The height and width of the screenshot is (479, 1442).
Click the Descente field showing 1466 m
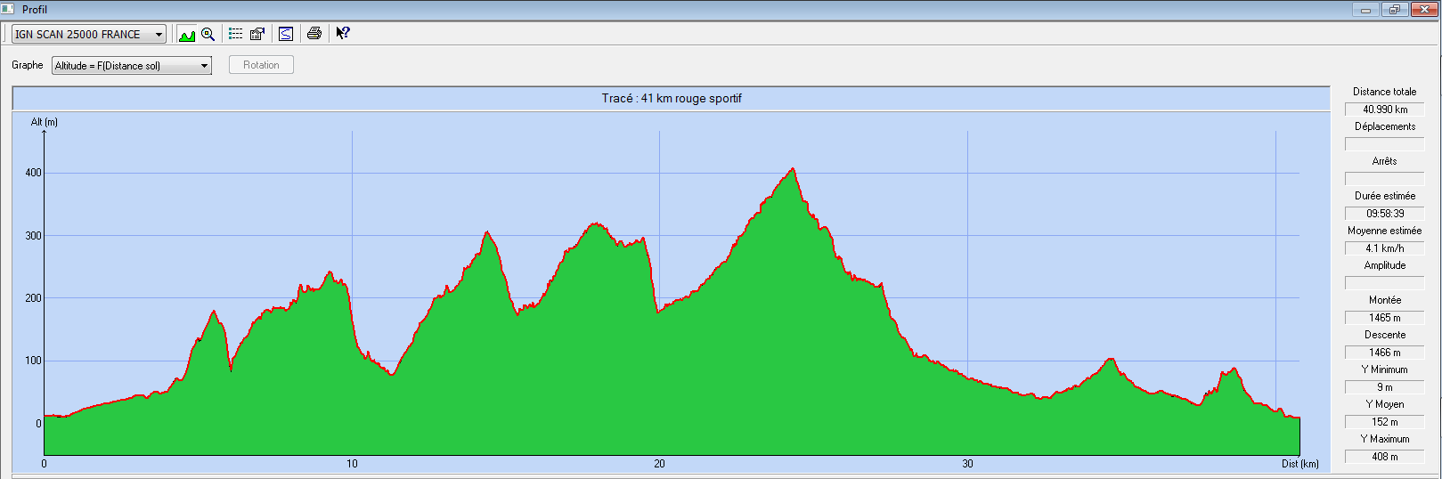pos(1385,353)
